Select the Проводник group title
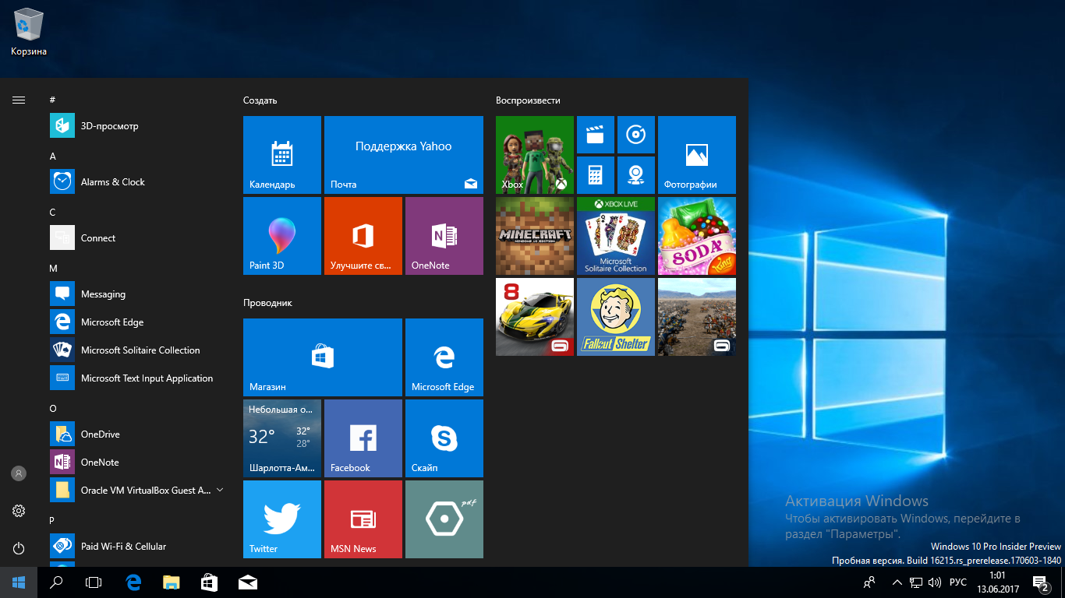The width and height of the screenshot is (1065, 598). pos(267,303)
